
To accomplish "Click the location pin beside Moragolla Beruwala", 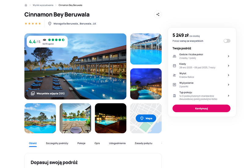I will pos(50,24).
